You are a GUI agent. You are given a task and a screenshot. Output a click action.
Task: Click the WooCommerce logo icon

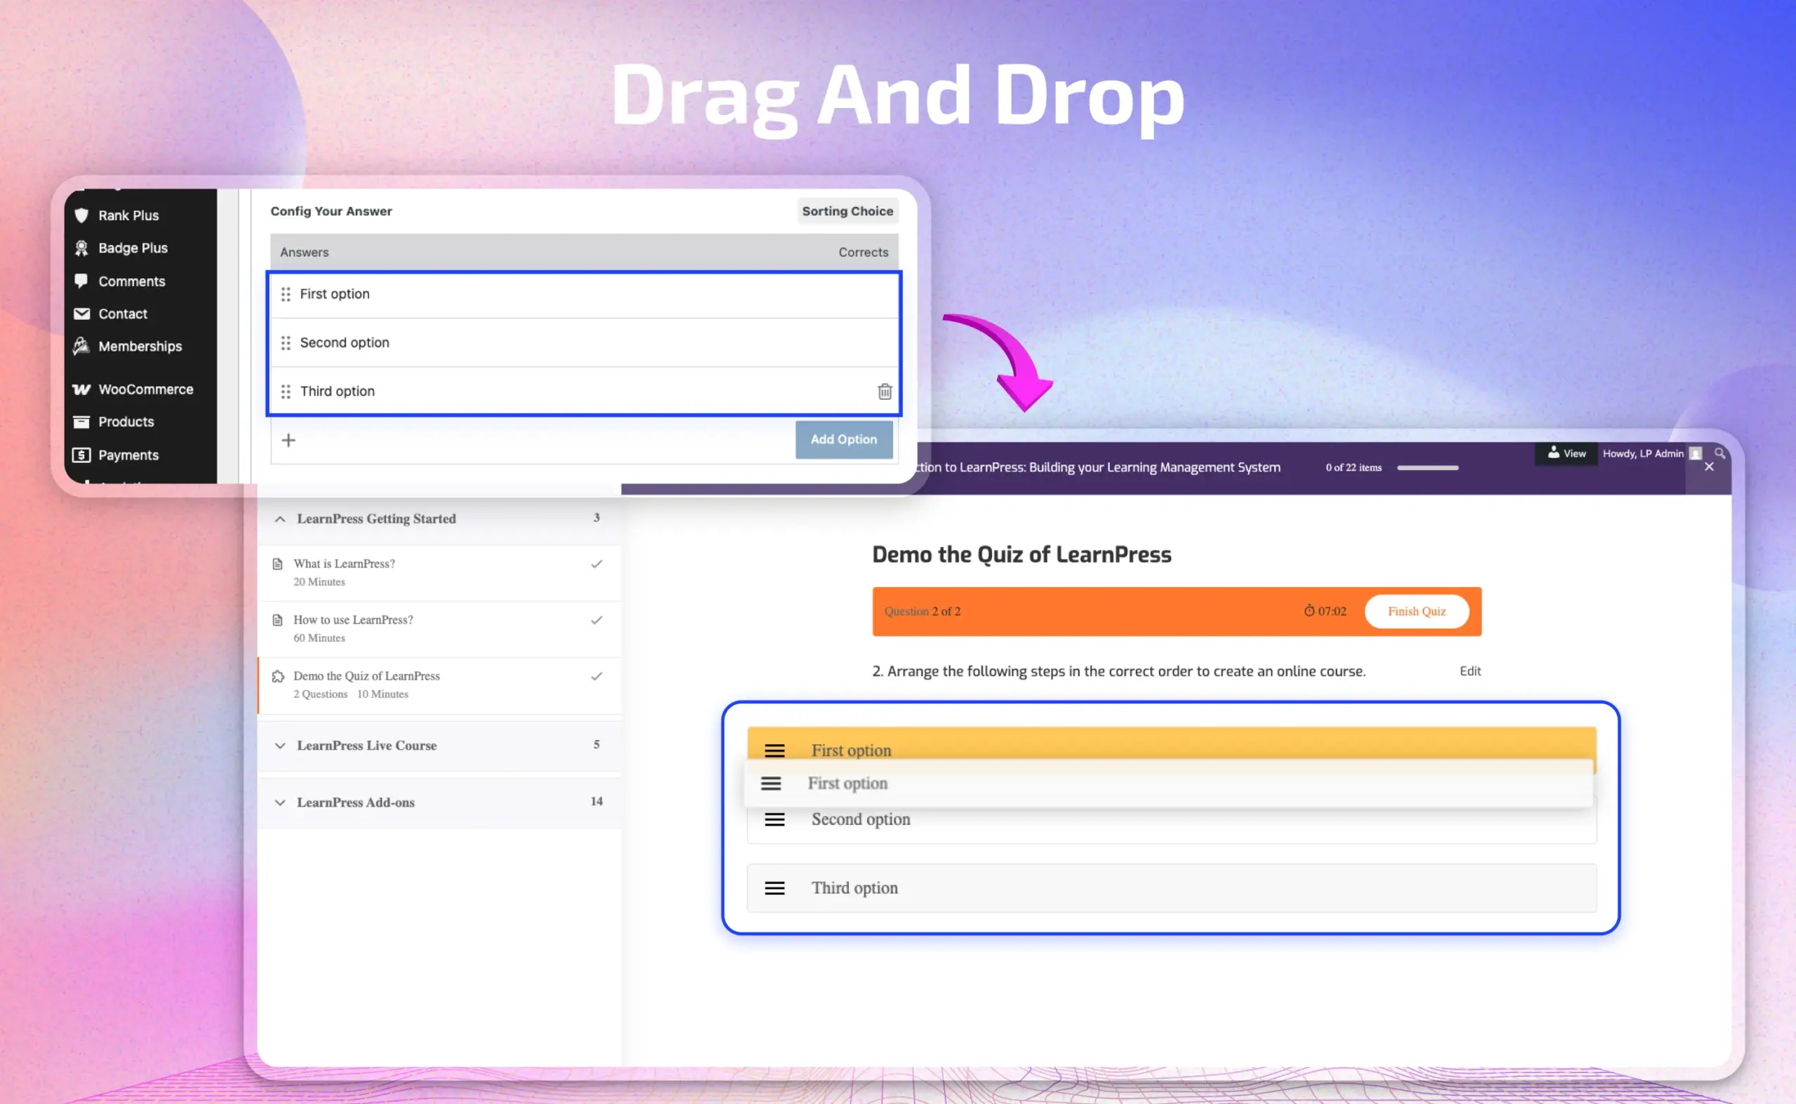point(82,389)
